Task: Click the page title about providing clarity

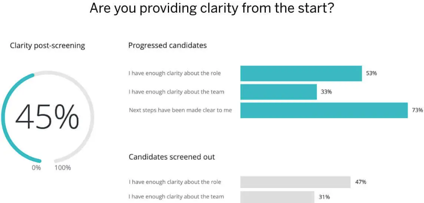Action: 212,8
